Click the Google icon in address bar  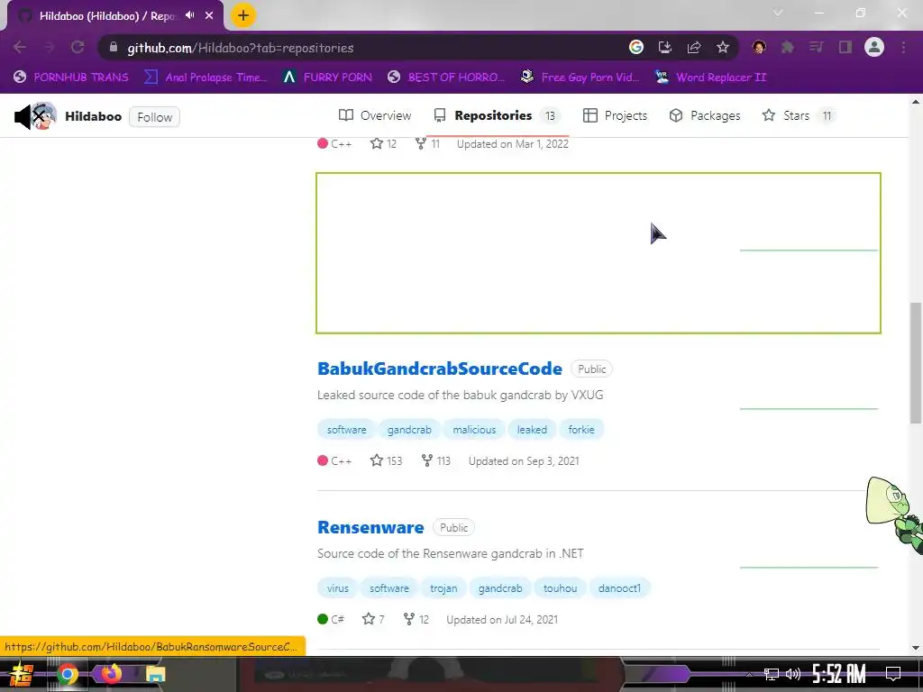tap(635, 47)
